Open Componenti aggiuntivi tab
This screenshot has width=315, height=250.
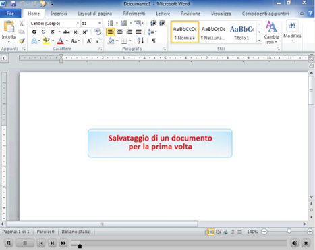265,14
